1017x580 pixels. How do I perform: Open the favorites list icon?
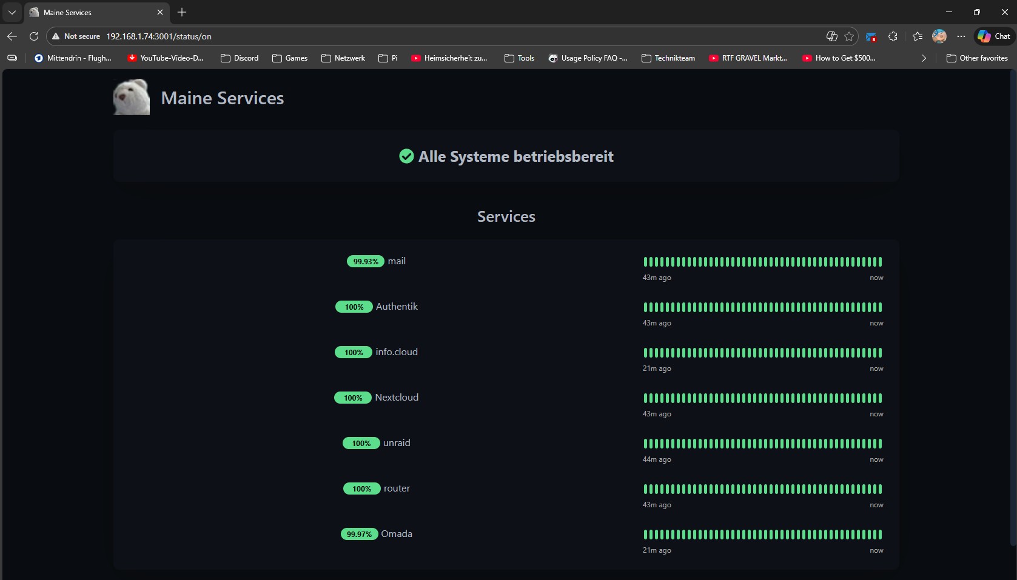918,36
